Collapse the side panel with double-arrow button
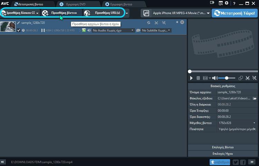The width and height of the screenshot is (259, 166). point(3,162)
